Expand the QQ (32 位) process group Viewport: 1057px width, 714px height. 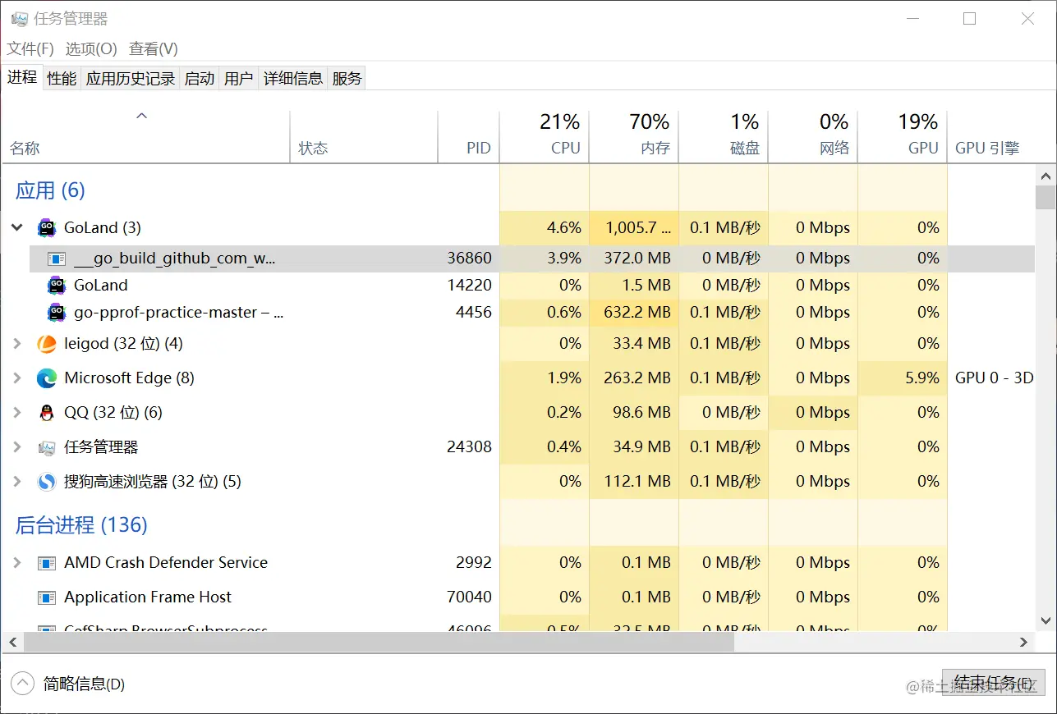17,413
